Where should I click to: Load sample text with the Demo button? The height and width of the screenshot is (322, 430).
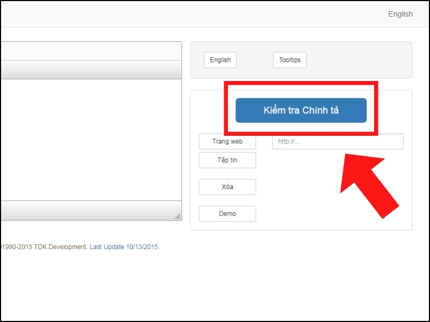[227, 214]
